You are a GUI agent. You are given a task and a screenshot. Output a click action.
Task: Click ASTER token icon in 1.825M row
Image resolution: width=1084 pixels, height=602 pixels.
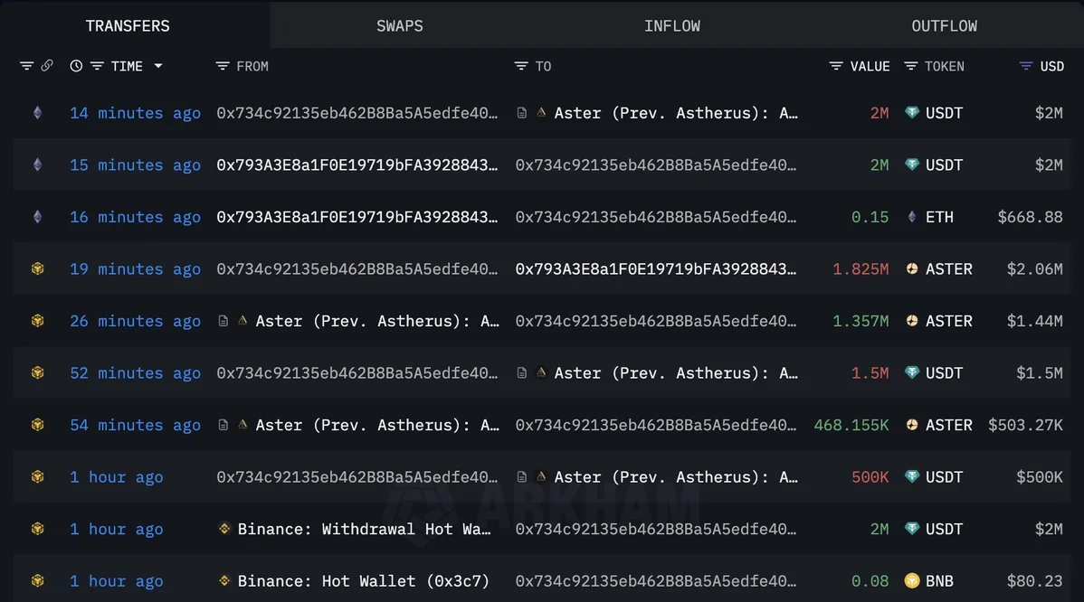[x=912, y=269]
